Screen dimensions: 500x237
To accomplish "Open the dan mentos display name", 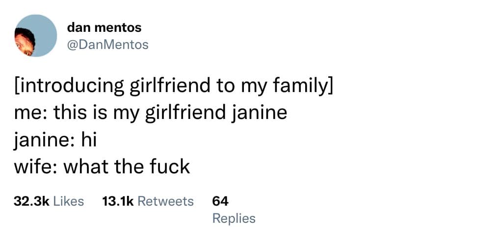I will click(x=104, y=28).
